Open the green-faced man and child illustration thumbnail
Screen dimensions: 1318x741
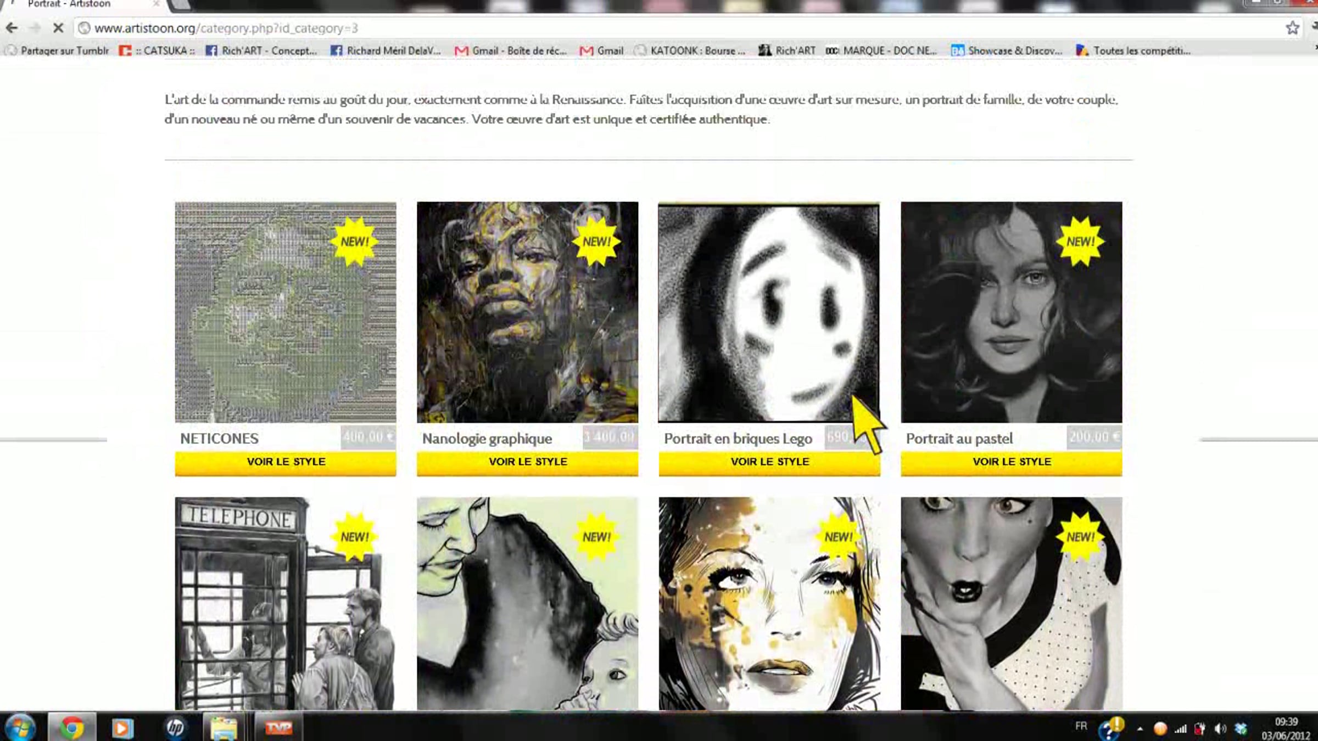tap(528, 604)
